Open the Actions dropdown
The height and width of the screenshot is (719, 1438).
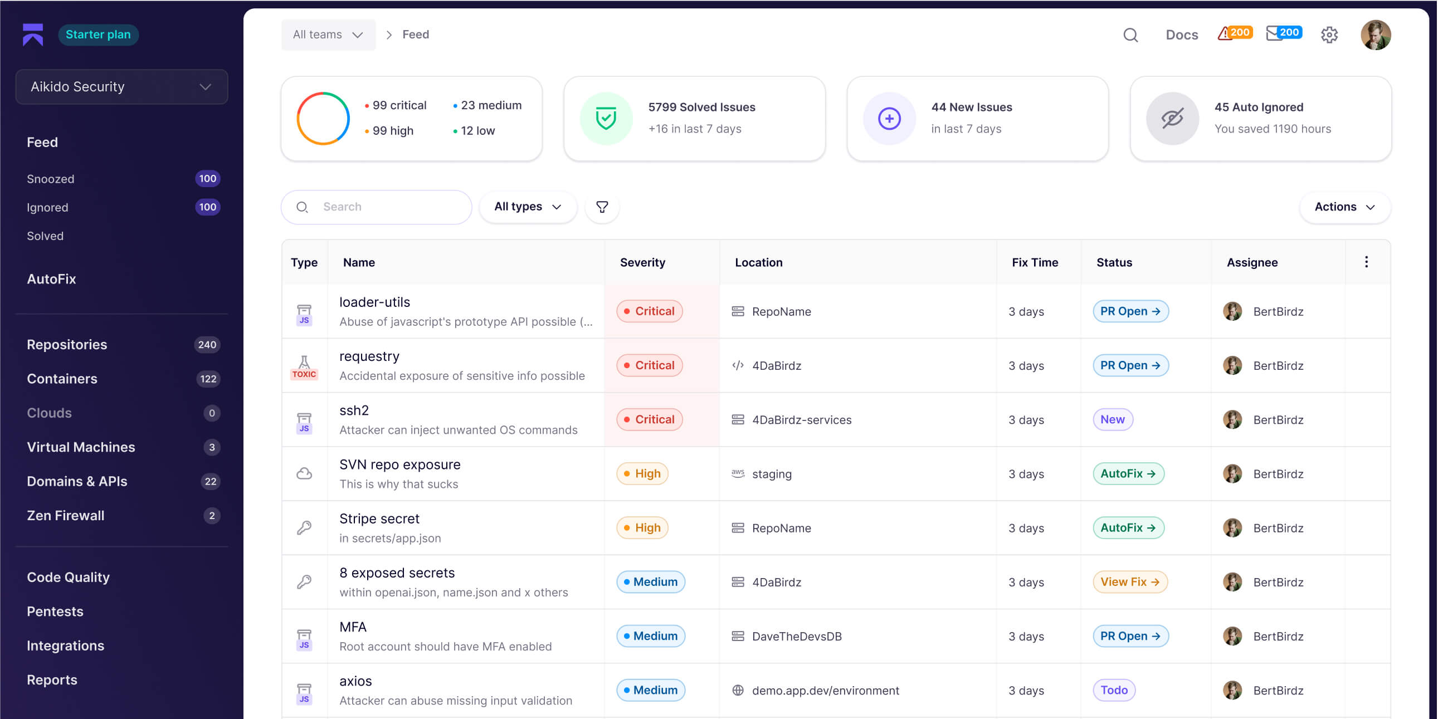pyautogui.click(x=1345, y=207)
